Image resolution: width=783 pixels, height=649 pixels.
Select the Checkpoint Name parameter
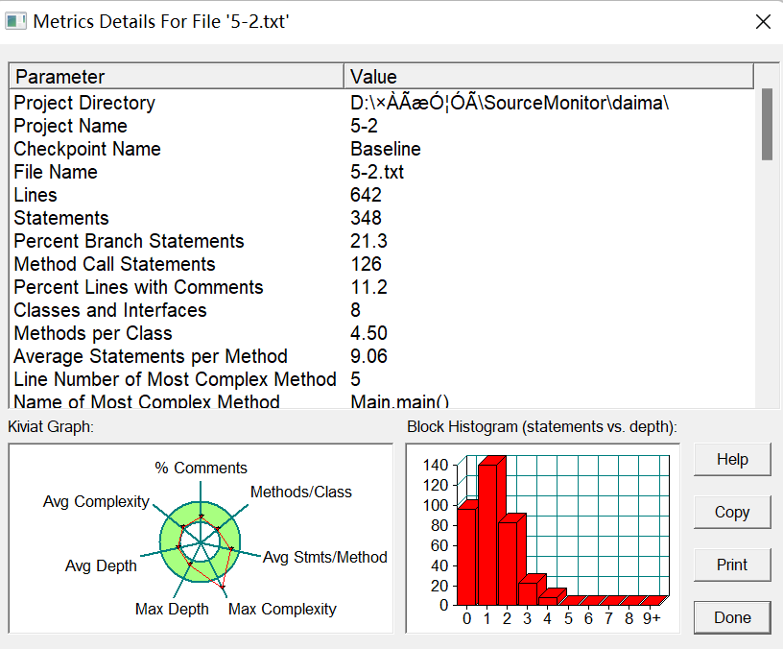pyautogui.click(x=87, y=149)
